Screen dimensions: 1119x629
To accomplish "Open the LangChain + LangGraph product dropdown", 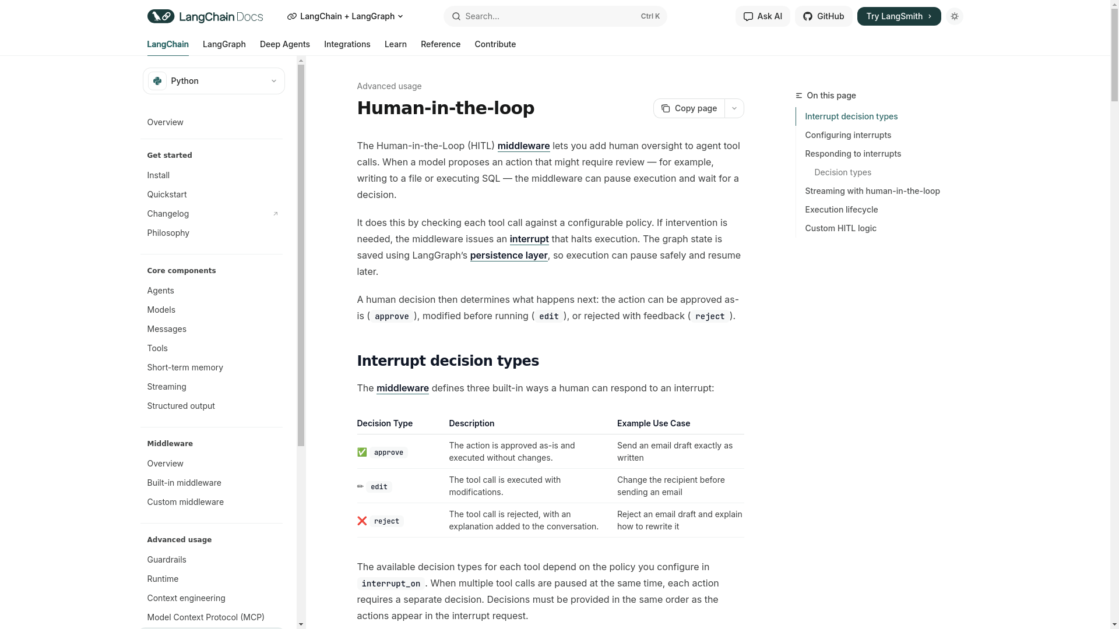I will [x=345, y=16].
